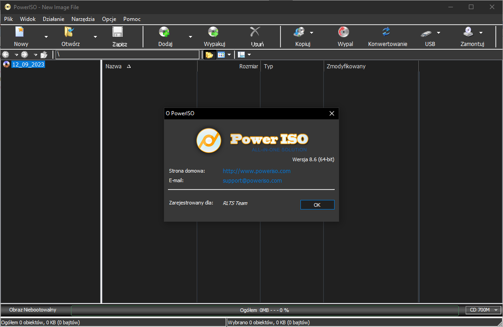Click the Otwórz (open) toolbar icon

pos(69,32)
